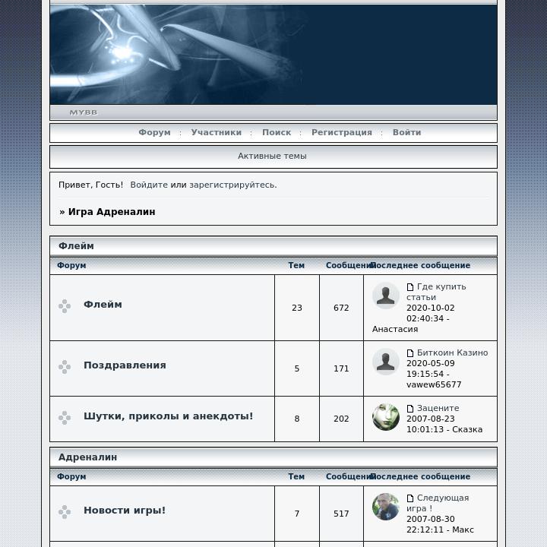Open the Активные темы link
Image resolution: width=547 pixels, height=547 pixels.
(272, 156)
